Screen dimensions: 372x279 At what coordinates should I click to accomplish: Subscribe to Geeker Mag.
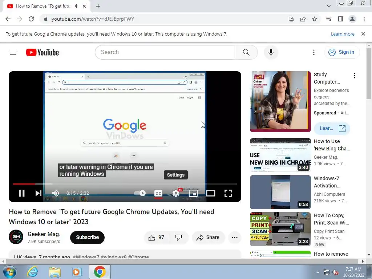(x=87, y=238)
